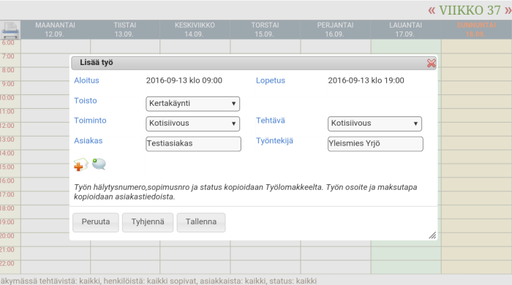The width and height of the screenshot is (512, 285).
Task: Close the Lisää työ dialog
Action: tap(432, 64)
